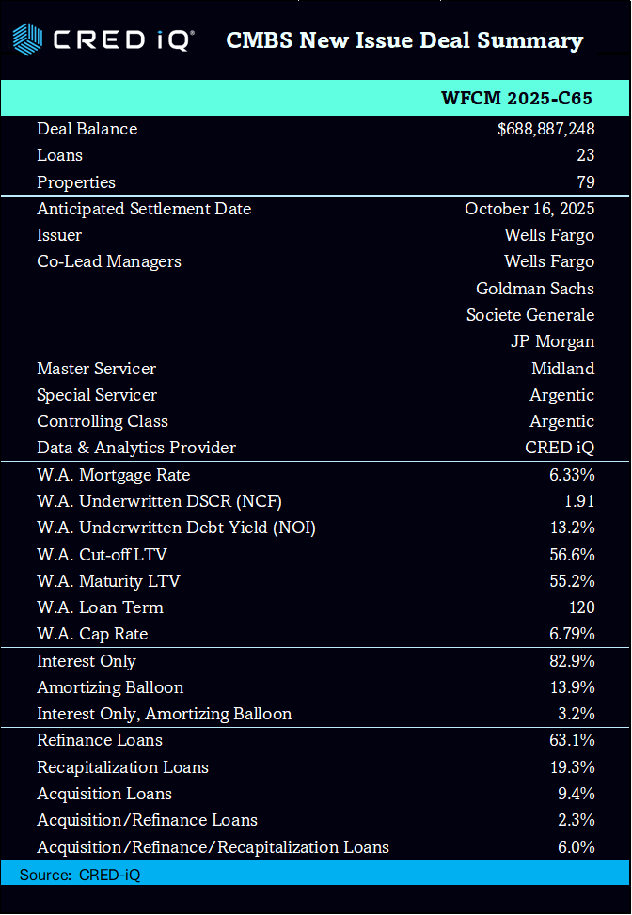
Task: Click the deal balance value $688,887,248
Action: [x=545, y=129]
